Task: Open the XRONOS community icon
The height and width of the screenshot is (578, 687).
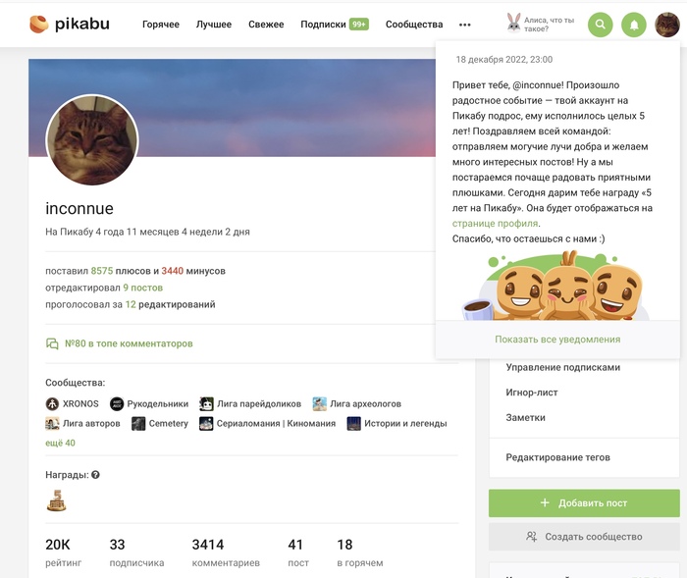Action: click(x=52, y=403)
